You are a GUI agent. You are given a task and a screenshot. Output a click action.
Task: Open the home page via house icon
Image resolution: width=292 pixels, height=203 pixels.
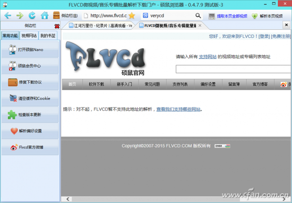(x=45, y=16)
